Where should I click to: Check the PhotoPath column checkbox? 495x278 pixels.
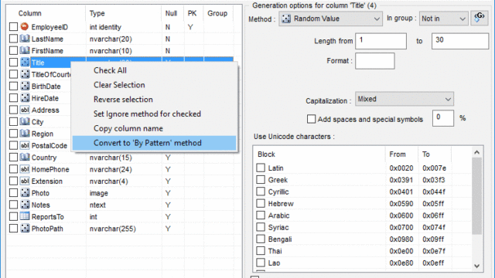point(13,229)
